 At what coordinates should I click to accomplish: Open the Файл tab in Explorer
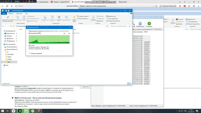(4, 13)
